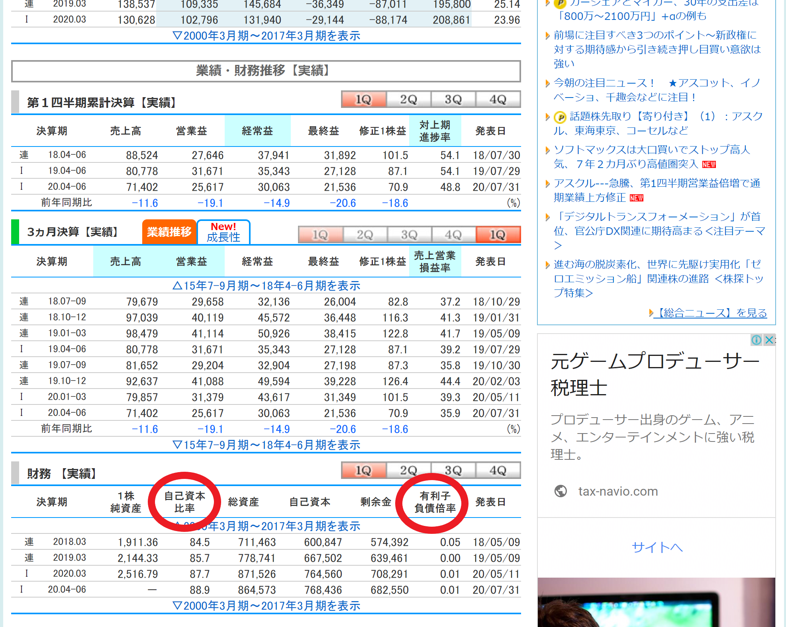Click the 18.04-06 cumulative row period
The width and height of the screenshot is (786, 627).
tap(67, 155)
